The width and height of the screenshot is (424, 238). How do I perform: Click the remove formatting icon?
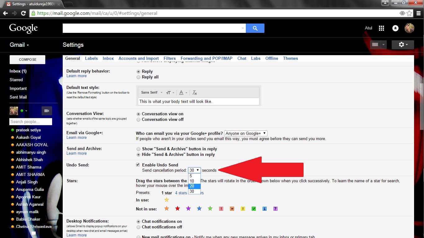(x=195, y=92)
